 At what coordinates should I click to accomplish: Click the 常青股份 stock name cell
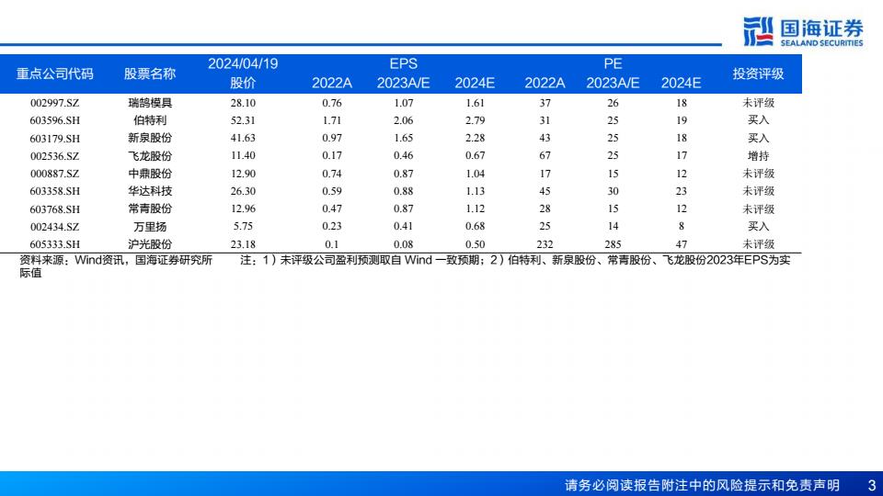pyautogui.click(x=150, y=209)
